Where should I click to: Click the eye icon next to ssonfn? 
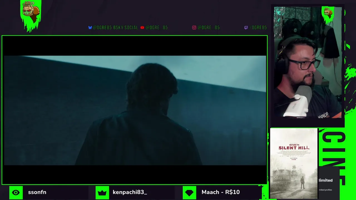coord(16,192)
